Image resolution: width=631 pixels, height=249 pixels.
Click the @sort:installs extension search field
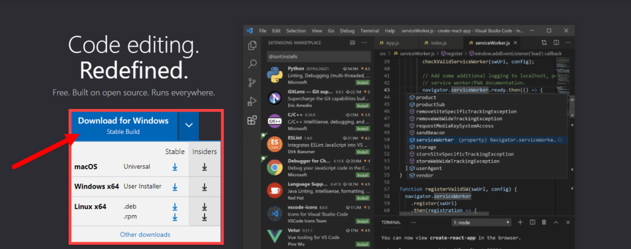pos(319,57)
